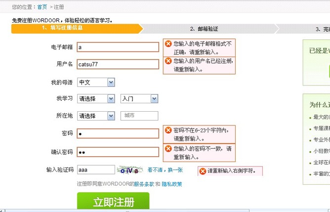Click the captcha image
The width and height of the screenshot is (330, 212).
coord(130,170)
